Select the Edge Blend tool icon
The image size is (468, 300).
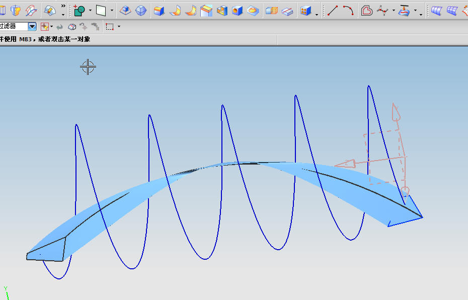pyautogui.click(x=159, y=11)
